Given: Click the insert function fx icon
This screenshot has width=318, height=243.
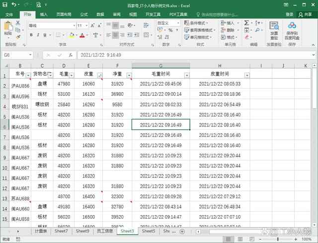Looking at the screenshot, I should click(x=71, y=55).
